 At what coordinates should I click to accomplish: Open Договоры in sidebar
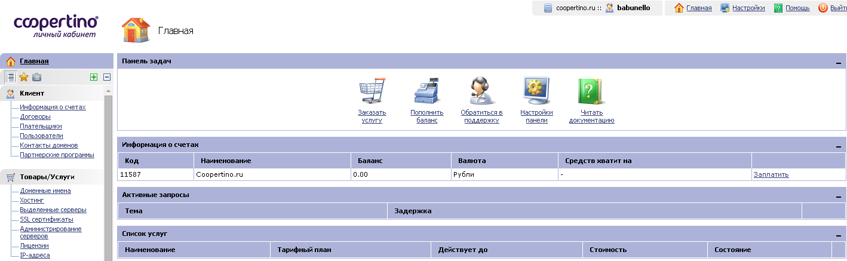click(35, 117)
